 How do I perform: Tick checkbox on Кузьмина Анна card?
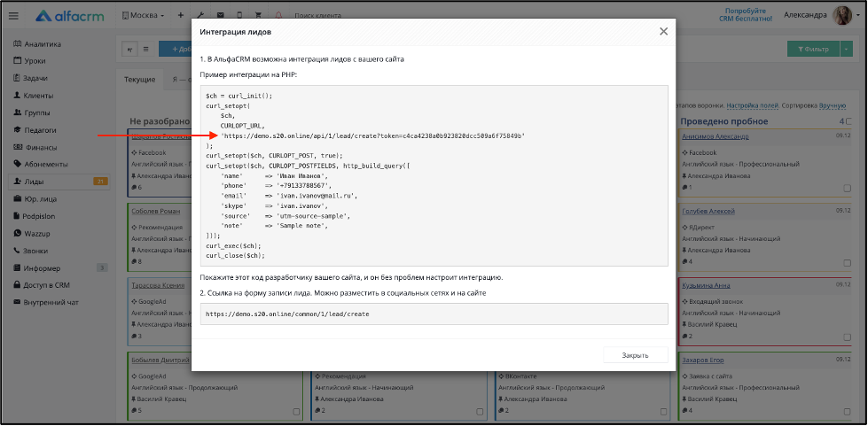click(847, 337)
